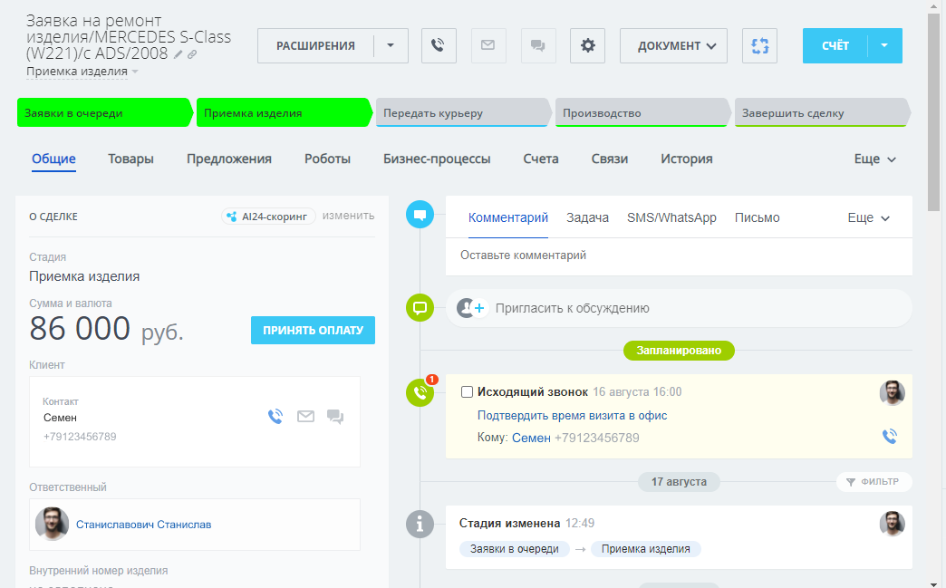Open the Предложения tab
Screen dimensions: 946x588
pos(229,159)
